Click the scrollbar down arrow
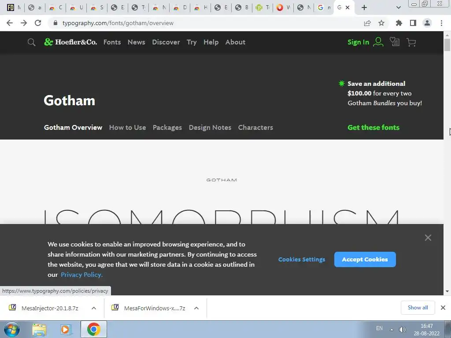This screenshot has width=451, height=338. [447, 291]
